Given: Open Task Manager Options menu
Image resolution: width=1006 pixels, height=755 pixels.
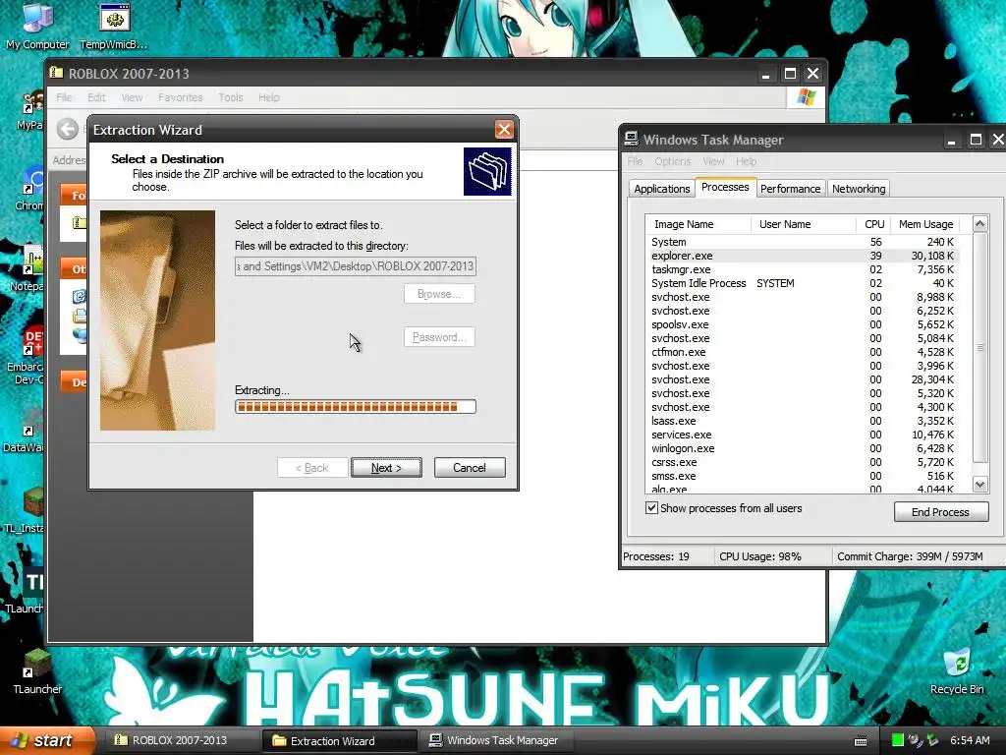Looking at the screenshot, I should pos(672,161).
